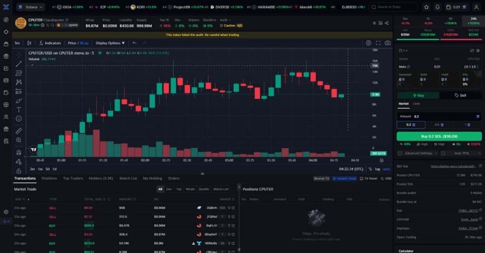Image resolution: width=485 pixels, height=253 pixels.
Task: Open the Holders (5.2K) tab
Action: (x=101, y=178)
